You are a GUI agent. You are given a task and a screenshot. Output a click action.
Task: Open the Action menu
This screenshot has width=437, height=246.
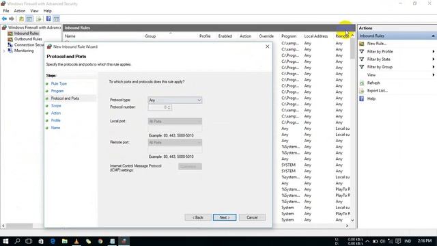click(x=20, y=11)
